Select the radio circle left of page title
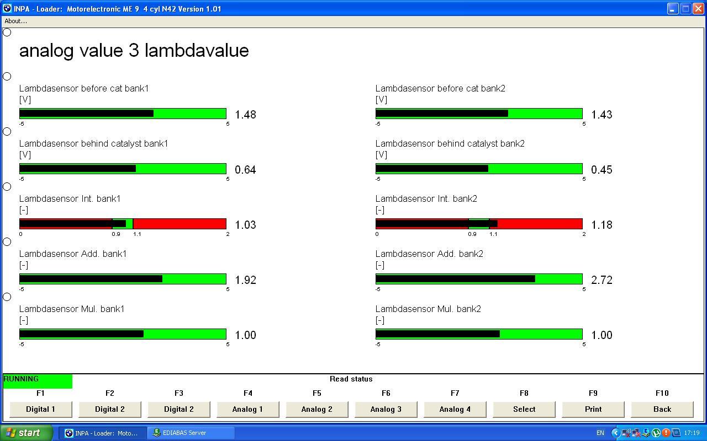The height and width of the screenshot is (441, 707). (x=7, y=33)
